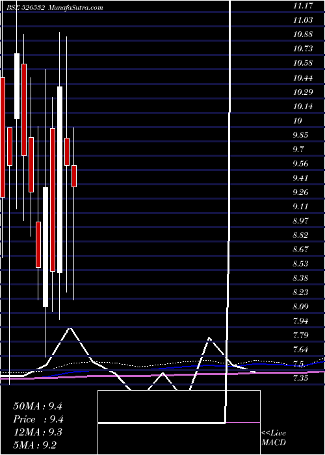Click the 9.85 price axis label
The image size is (325, 455).
point(300,135)
